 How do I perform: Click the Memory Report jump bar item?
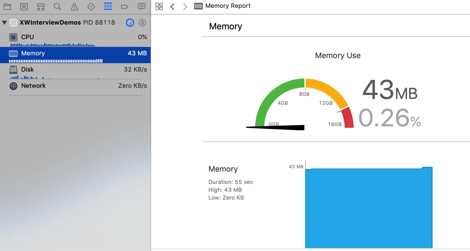[222, 6]
